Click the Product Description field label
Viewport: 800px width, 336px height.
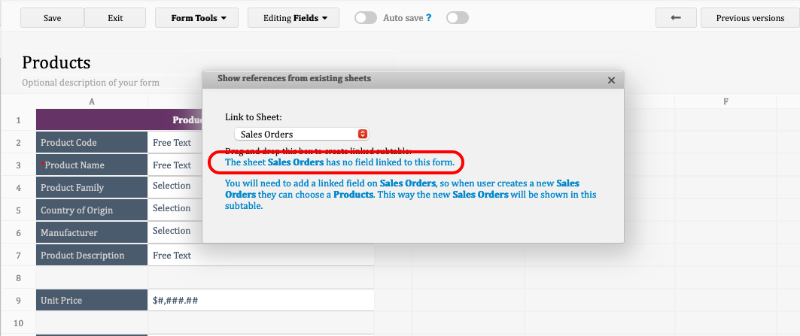coord(92,256)
